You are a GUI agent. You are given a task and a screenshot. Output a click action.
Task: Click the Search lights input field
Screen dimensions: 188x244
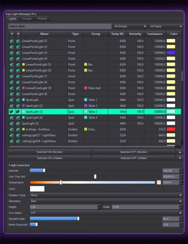[60, 26]
